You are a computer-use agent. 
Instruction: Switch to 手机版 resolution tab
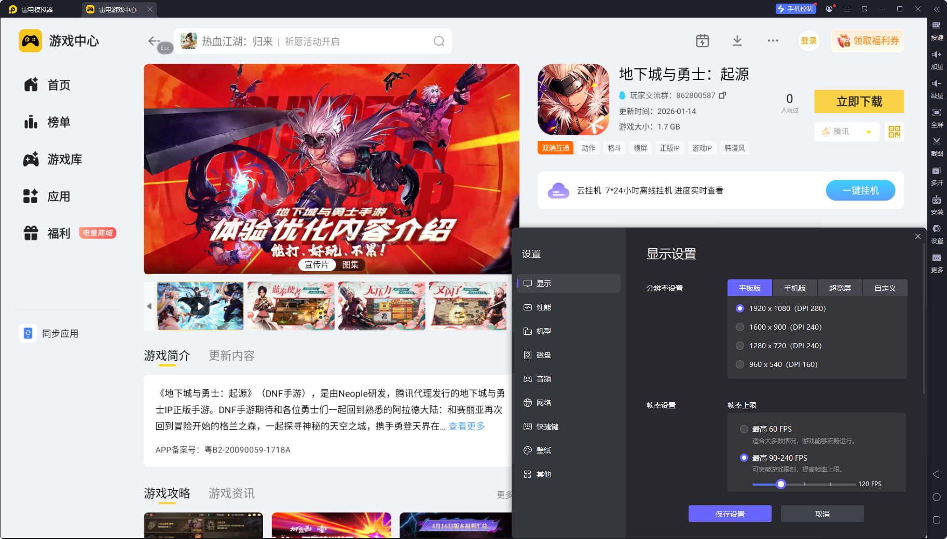[795, 288]
